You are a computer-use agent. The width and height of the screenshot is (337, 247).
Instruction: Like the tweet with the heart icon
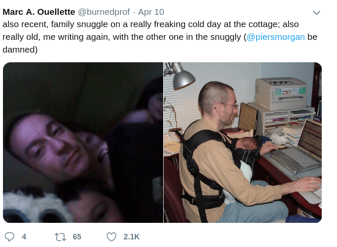tap(111, 237)
